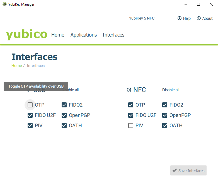Screen dimensions: 218x183
Task: Uncheck OpenPGP under NFC
Action: (x=165, y=115)
